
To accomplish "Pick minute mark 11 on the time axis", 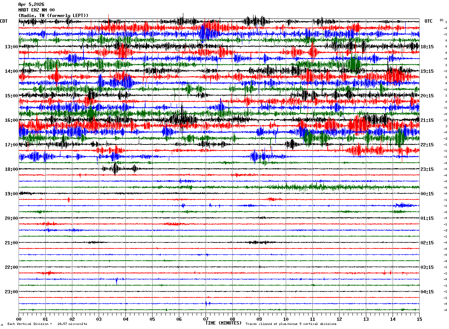I will [x=312, y=319].
